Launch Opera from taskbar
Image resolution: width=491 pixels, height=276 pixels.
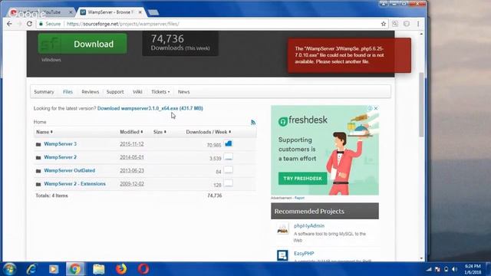143,269
